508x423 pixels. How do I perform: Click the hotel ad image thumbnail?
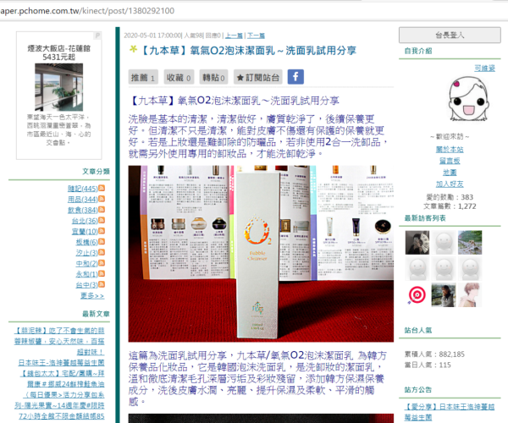pyautogui.click(x=58, y=87)
